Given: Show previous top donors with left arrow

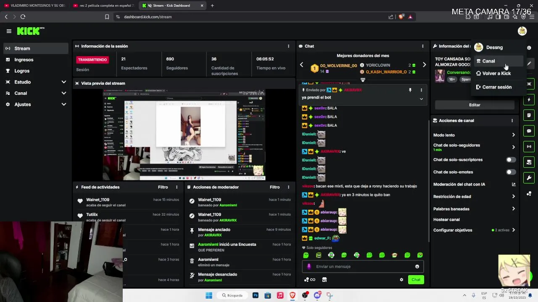Looking at the screenshot, I should (301, 65).
